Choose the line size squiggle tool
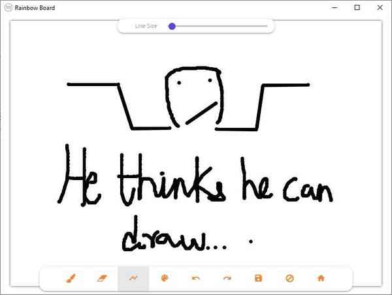This screenshot has height=295, width=392. (133, 279)
